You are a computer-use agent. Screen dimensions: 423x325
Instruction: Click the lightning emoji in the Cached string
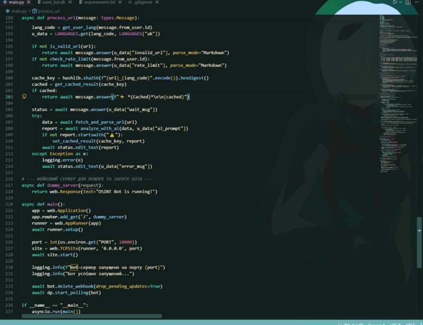pyautogui.click(x=122, y=96)
